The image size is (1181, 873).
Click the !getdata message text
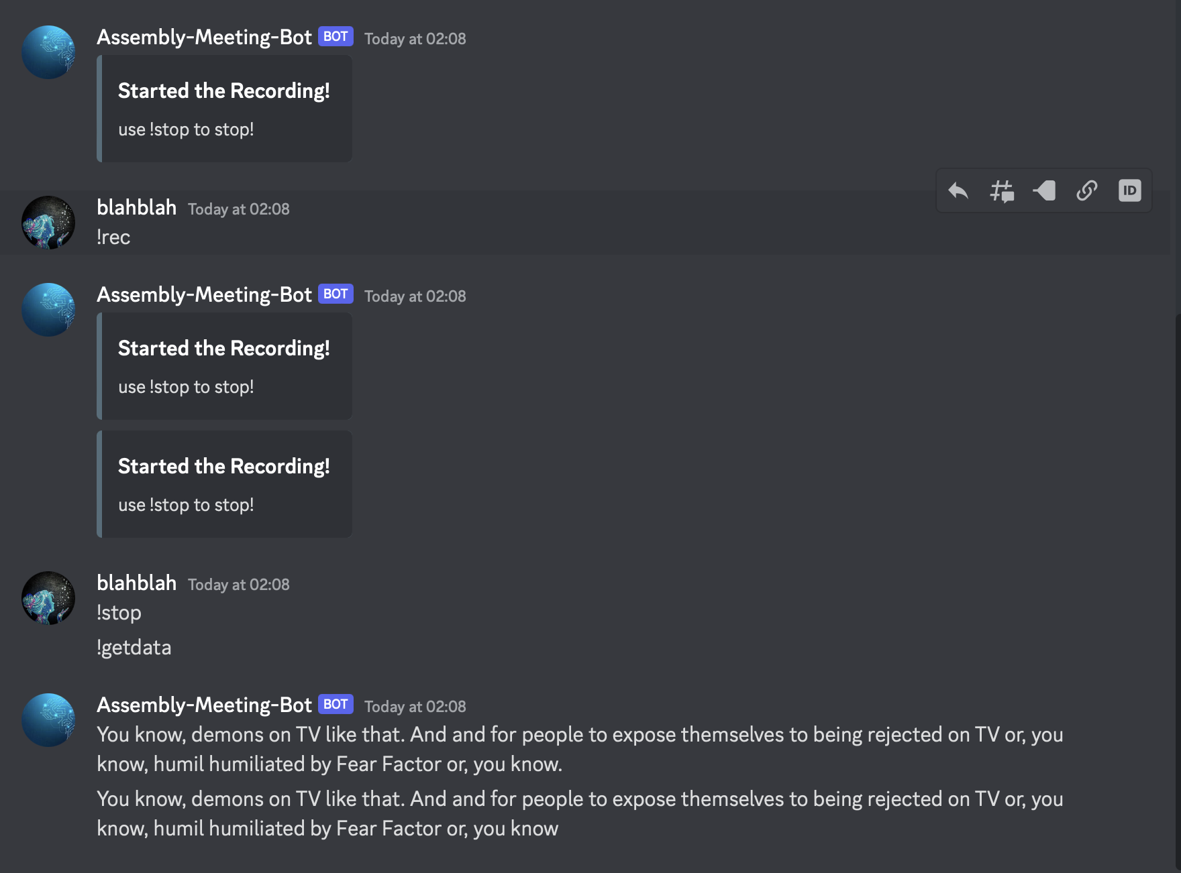coord(134,647)
